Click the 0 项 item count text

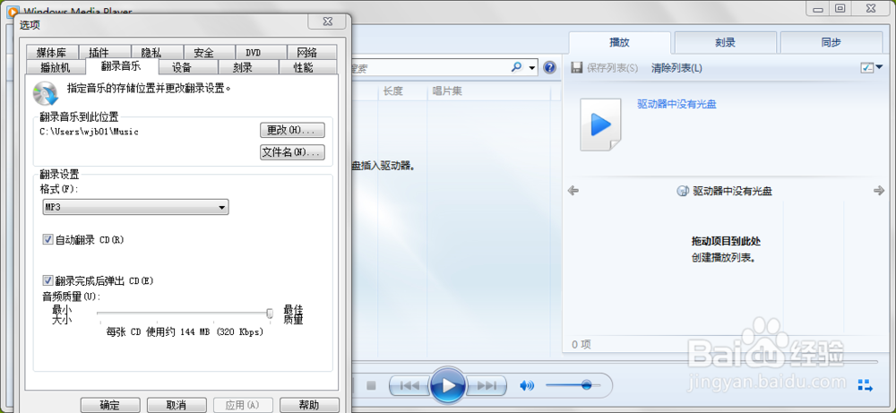(582, 344)
